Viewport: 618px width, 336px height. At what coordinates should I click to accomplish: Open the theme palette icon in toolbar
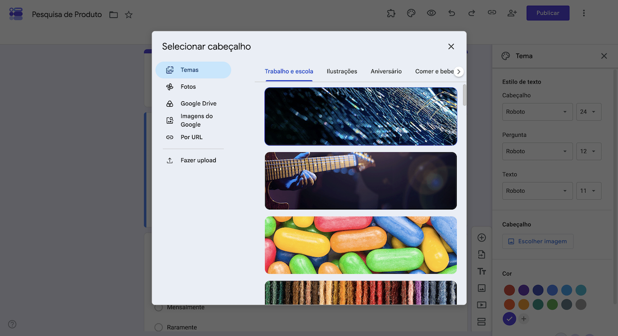411,13
